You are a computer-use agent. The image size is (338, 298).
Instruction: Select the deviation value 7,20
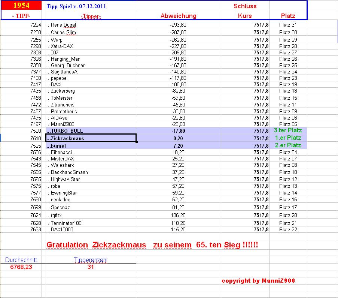point(178,146)
